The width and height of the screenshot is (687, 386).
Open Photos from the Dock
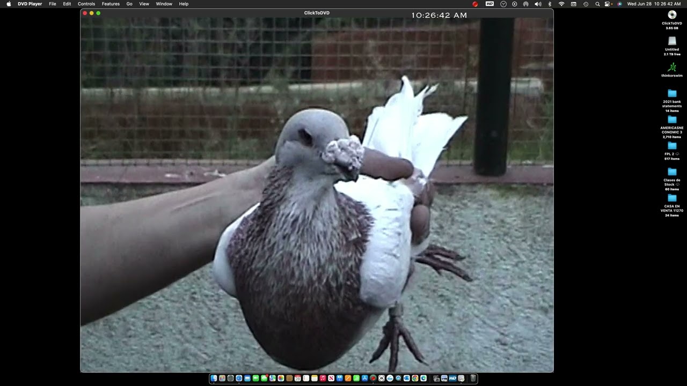pos(281,378)
